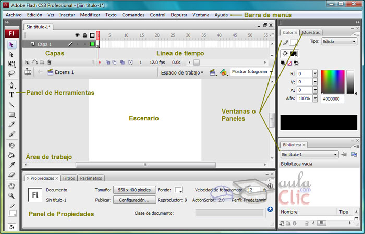
Task: Select the Eraser tool
Action: (11, 175)
